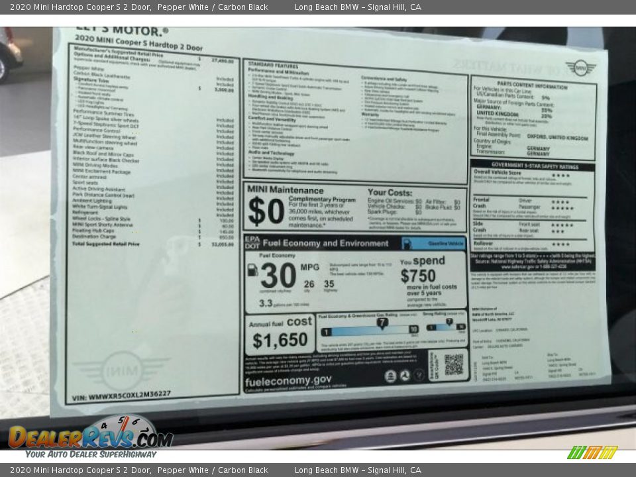Viewport: 636px width, 477px height.
Task: Click the large 30 MPG number
Action: 278,275
